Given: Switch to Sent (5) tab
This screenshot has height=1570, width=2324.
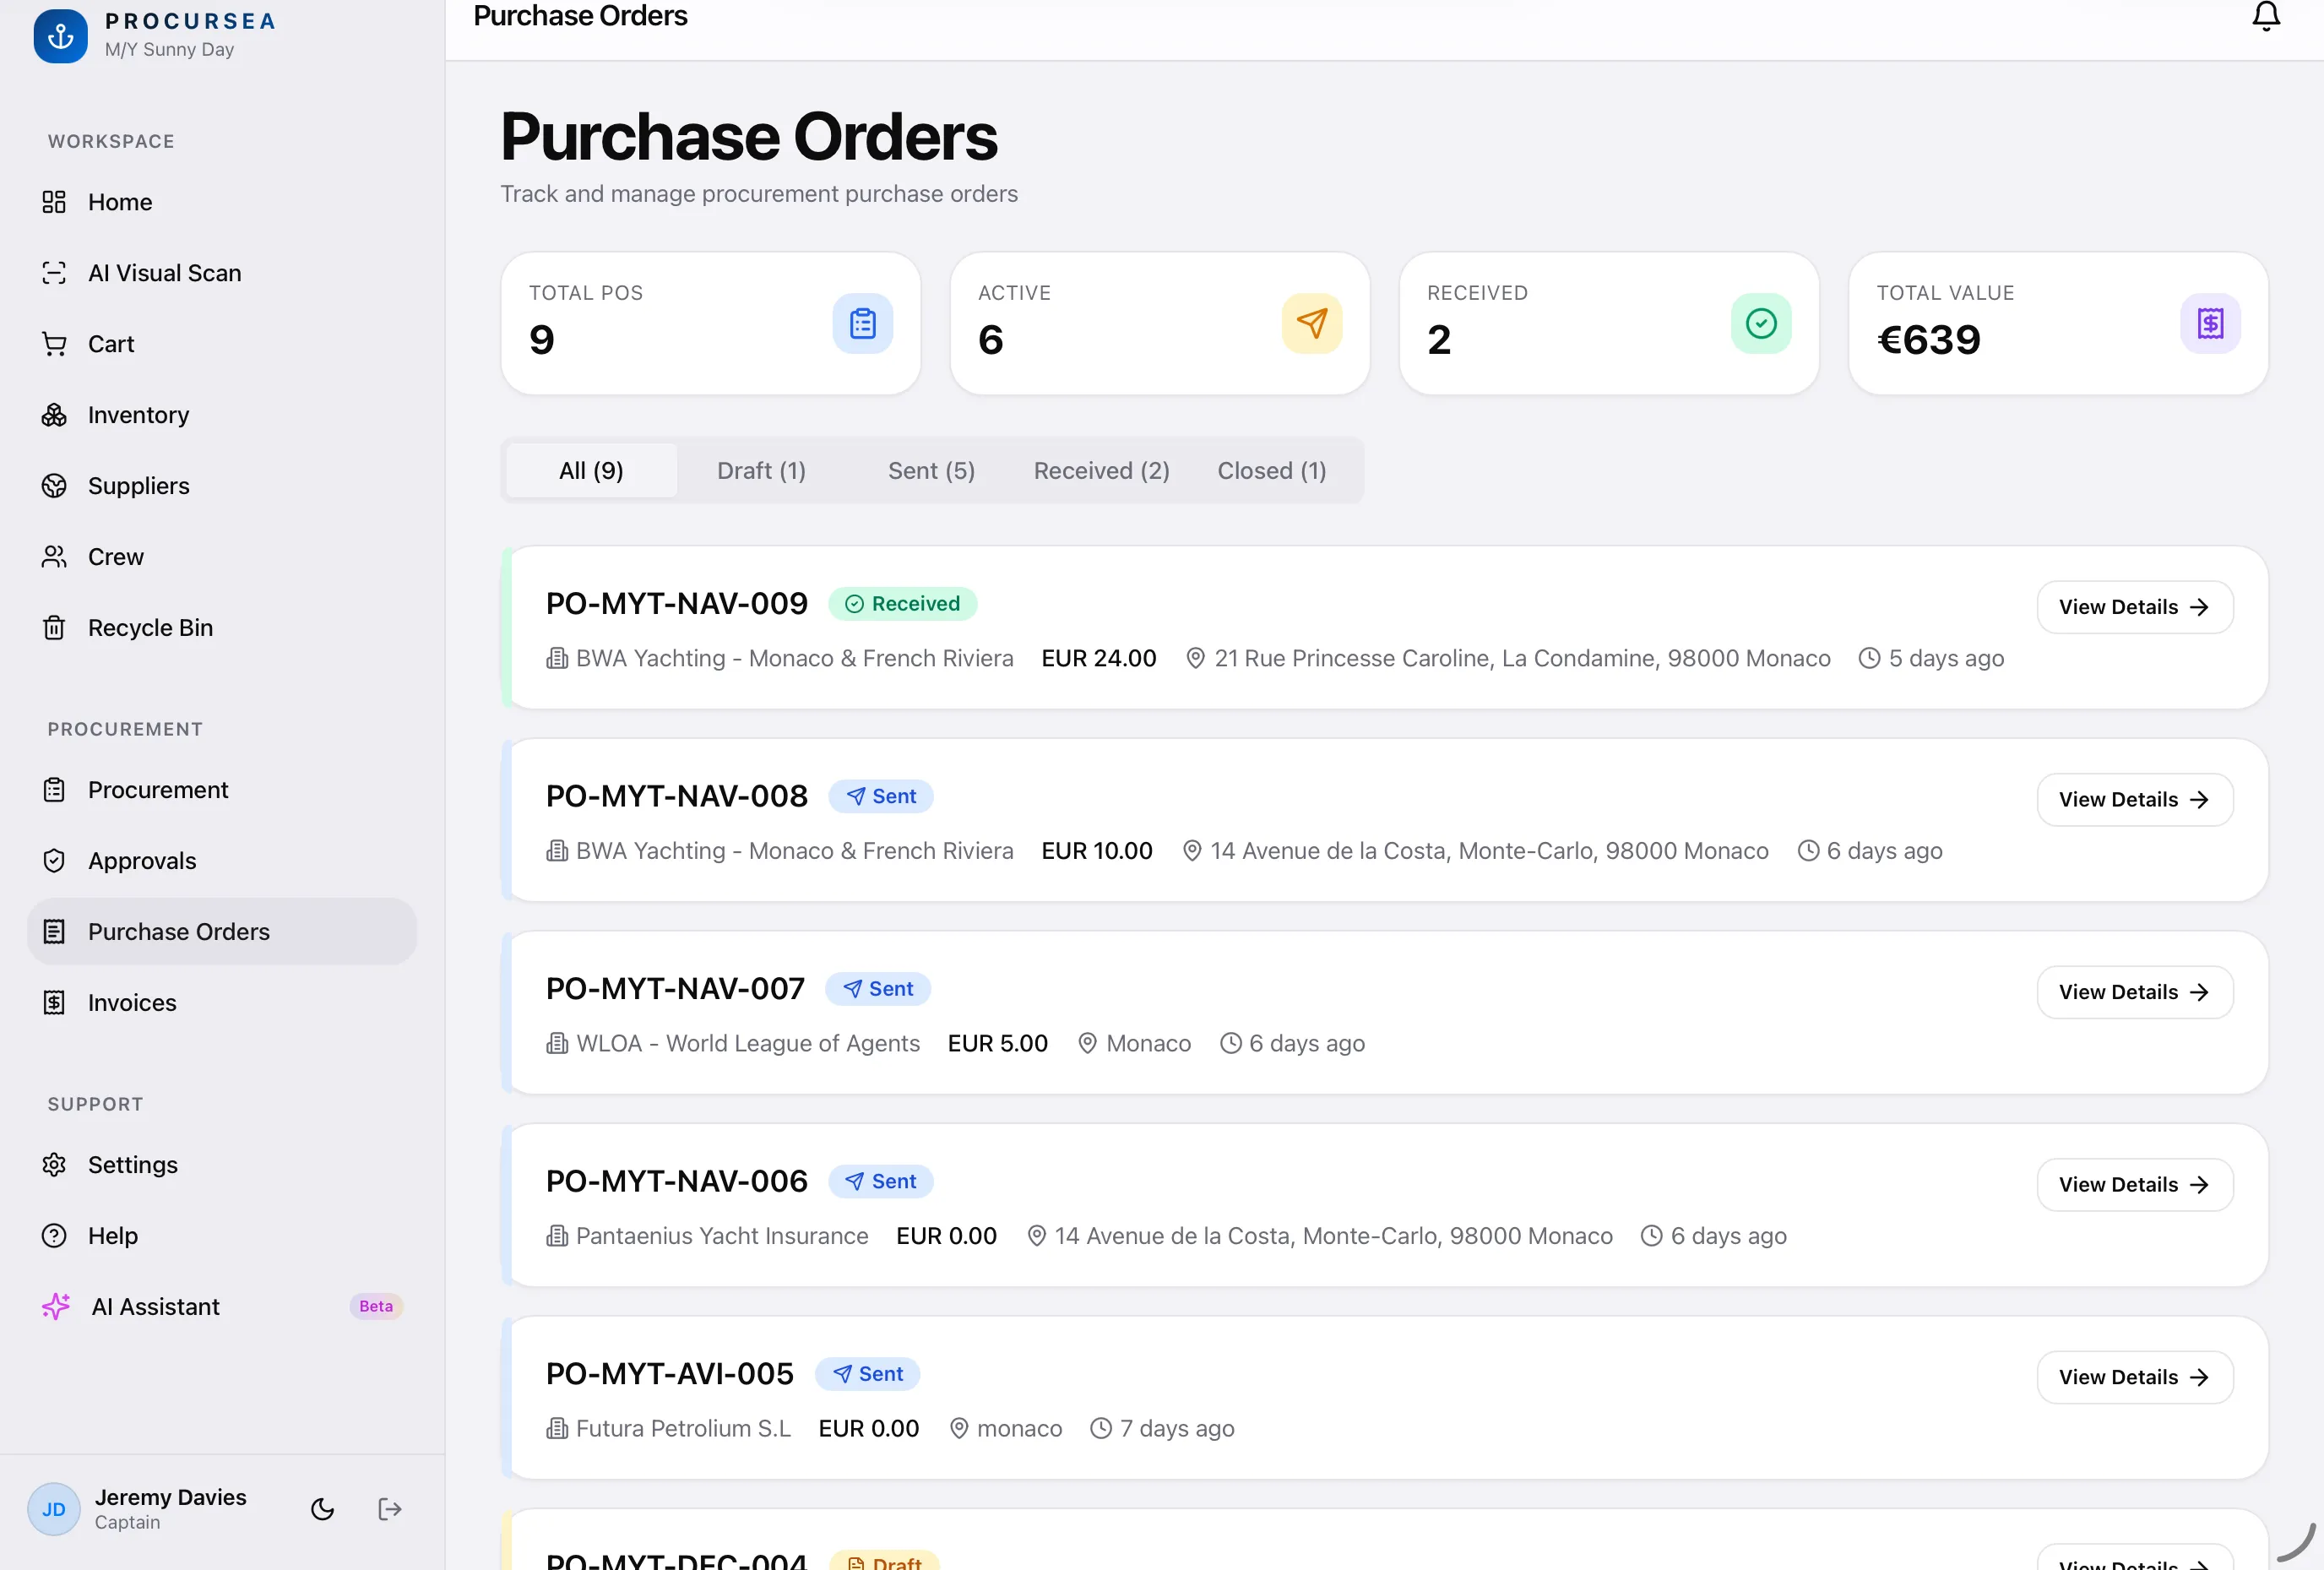Looking at the screenshot, I should (931, 470).
